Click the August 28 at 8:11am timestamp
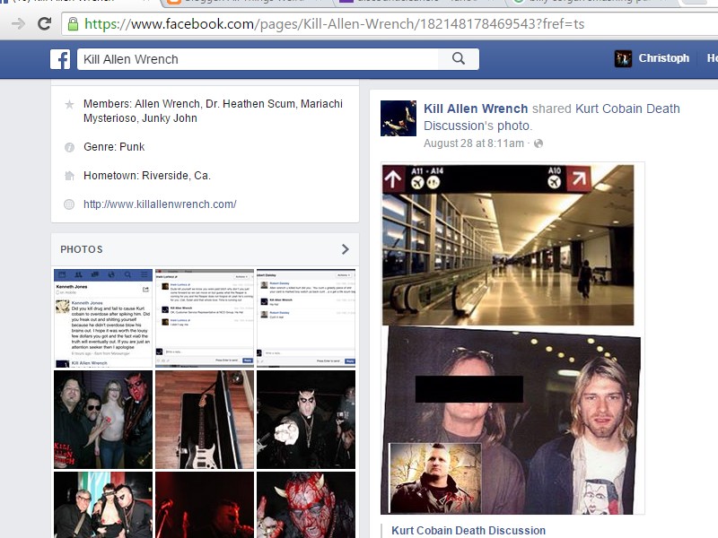This screenshot has width=718, height=538. [x=474, y=143]
